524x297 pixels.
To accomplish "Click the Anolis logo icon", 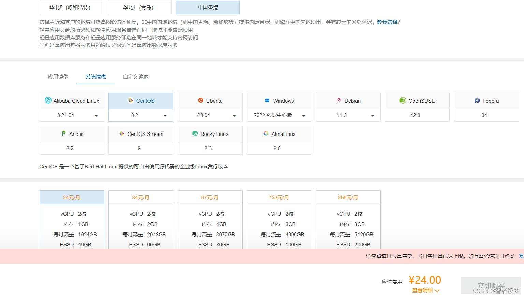I will tap(64, 133).
